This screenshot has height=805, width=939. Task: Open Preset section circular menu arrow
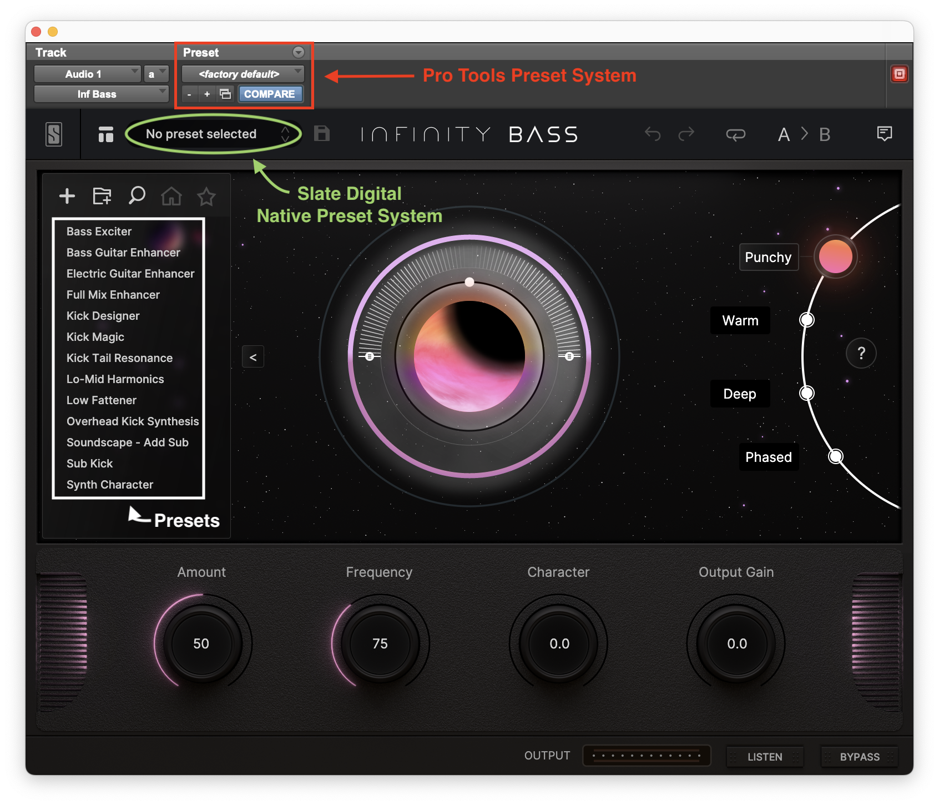click(x=299, y=52)
